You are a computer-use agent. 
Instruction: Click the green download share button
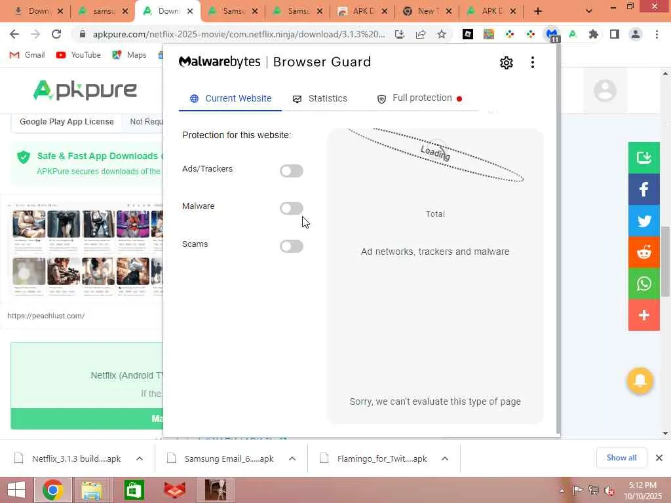(643, 158)
